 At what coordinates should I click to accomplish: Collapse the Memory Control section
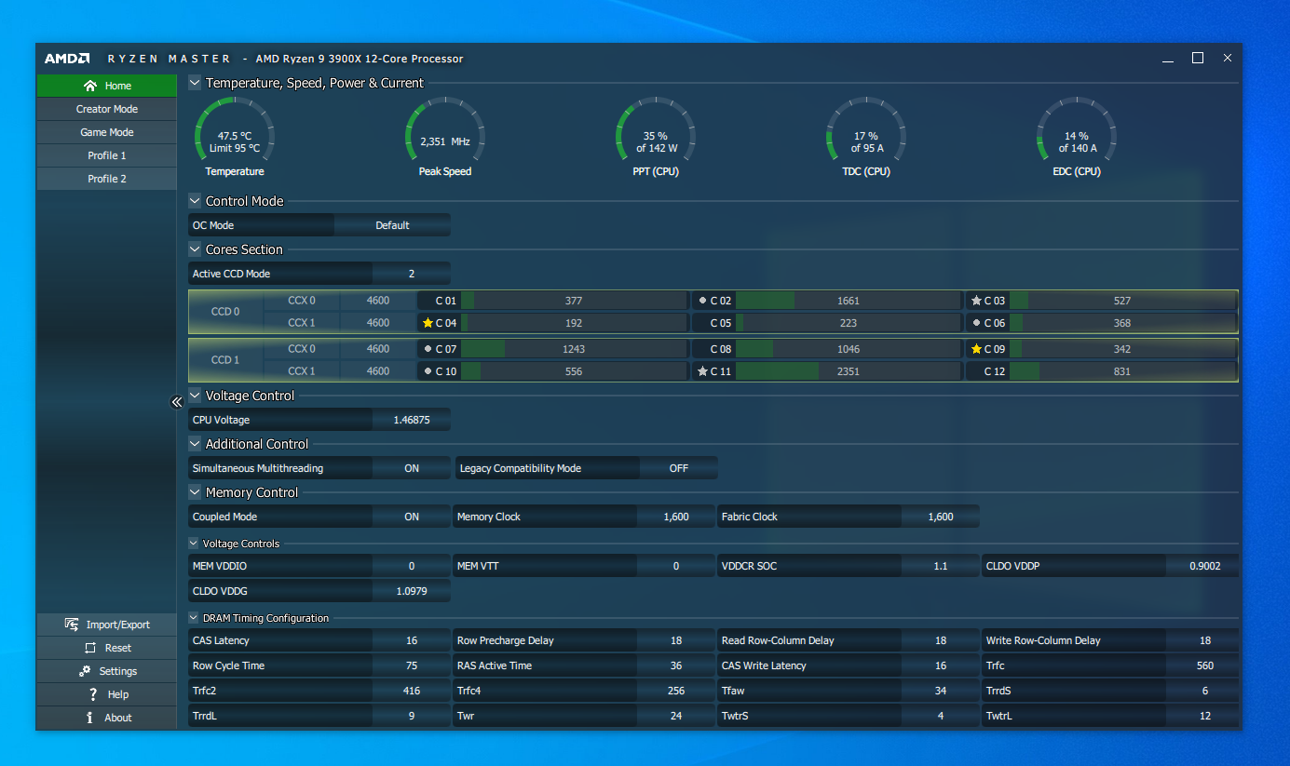click(195, 492)
